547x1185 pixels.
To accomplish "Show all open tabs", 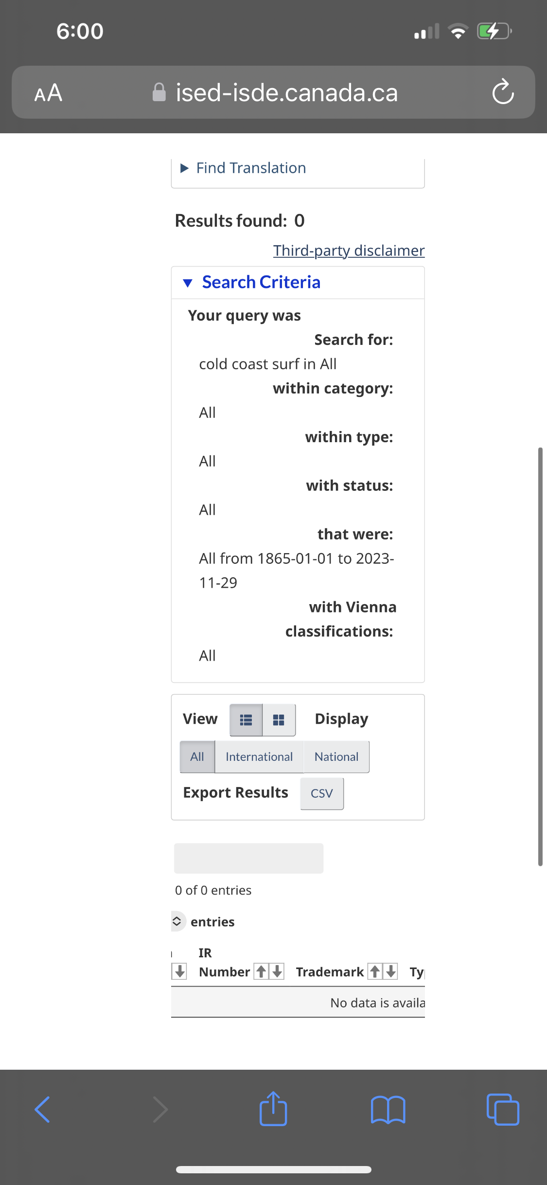I will click(502, 1110).
